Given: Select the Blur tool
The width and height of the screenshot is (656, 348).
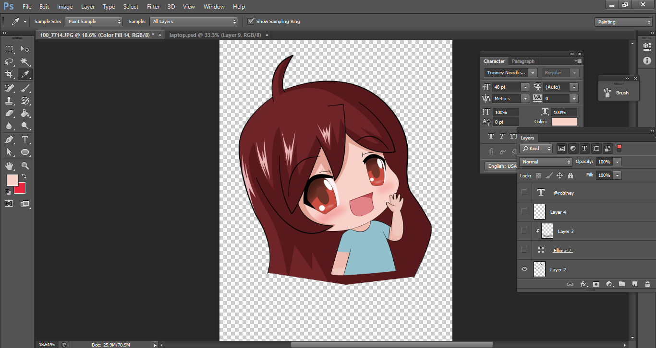Looking at the screenshot, I should [x=9, y=126].
